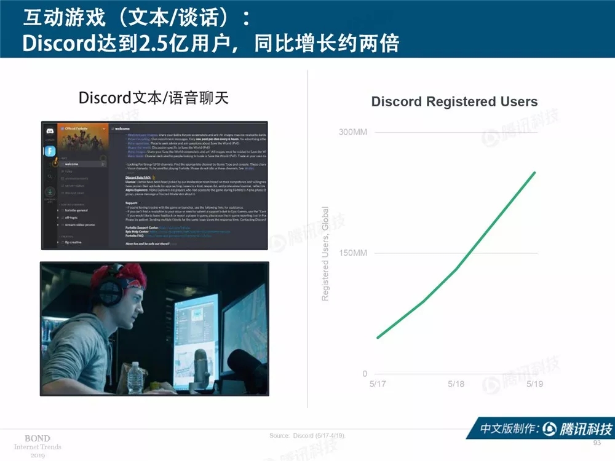Click the Discord home logo icon
Viewport: 615px width, 461px height.
tap(49, 132)
